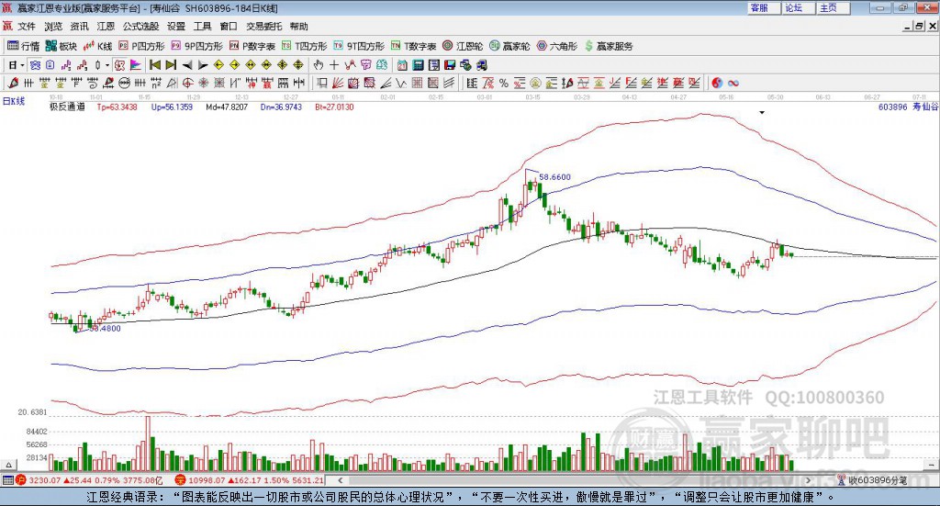Screen dimensions: 940x506
Task: Open the 六角形 hexagon tool
Action: pyautogui.click(x=557, y=46)
